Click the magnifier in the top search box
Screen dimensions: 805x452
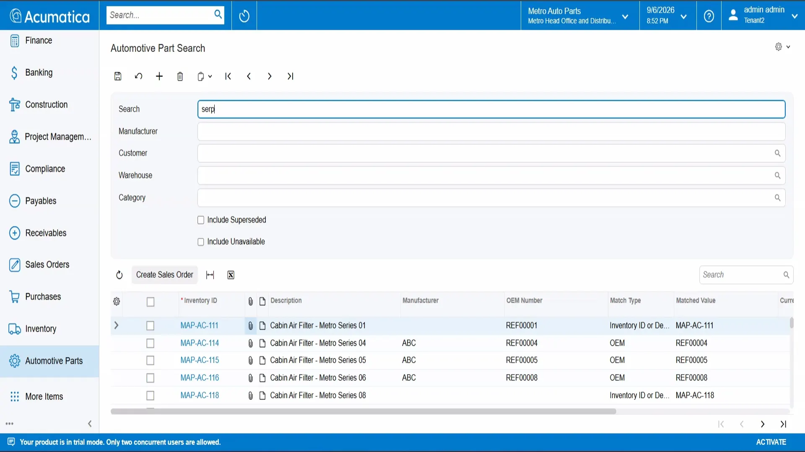click(x=218, y=14)
